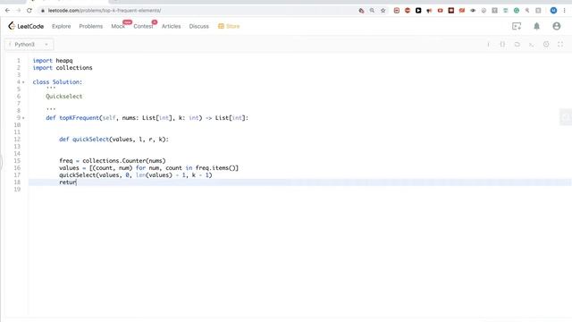Click the 'def quickSelect' line
572x322 pixels.
[x=114, y=140]
